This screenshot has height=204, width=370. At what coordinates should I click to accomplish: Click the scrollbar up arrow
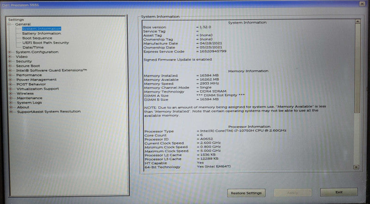358,21
